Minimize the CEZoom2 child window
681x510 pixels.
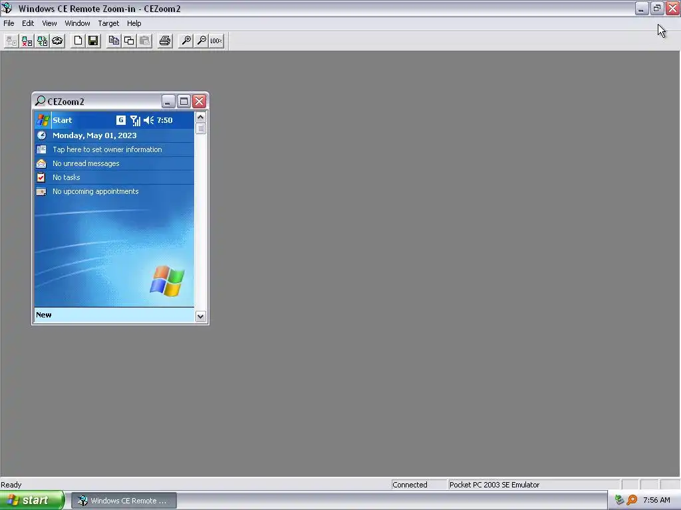pyautogui.click(x=168, y=102)
